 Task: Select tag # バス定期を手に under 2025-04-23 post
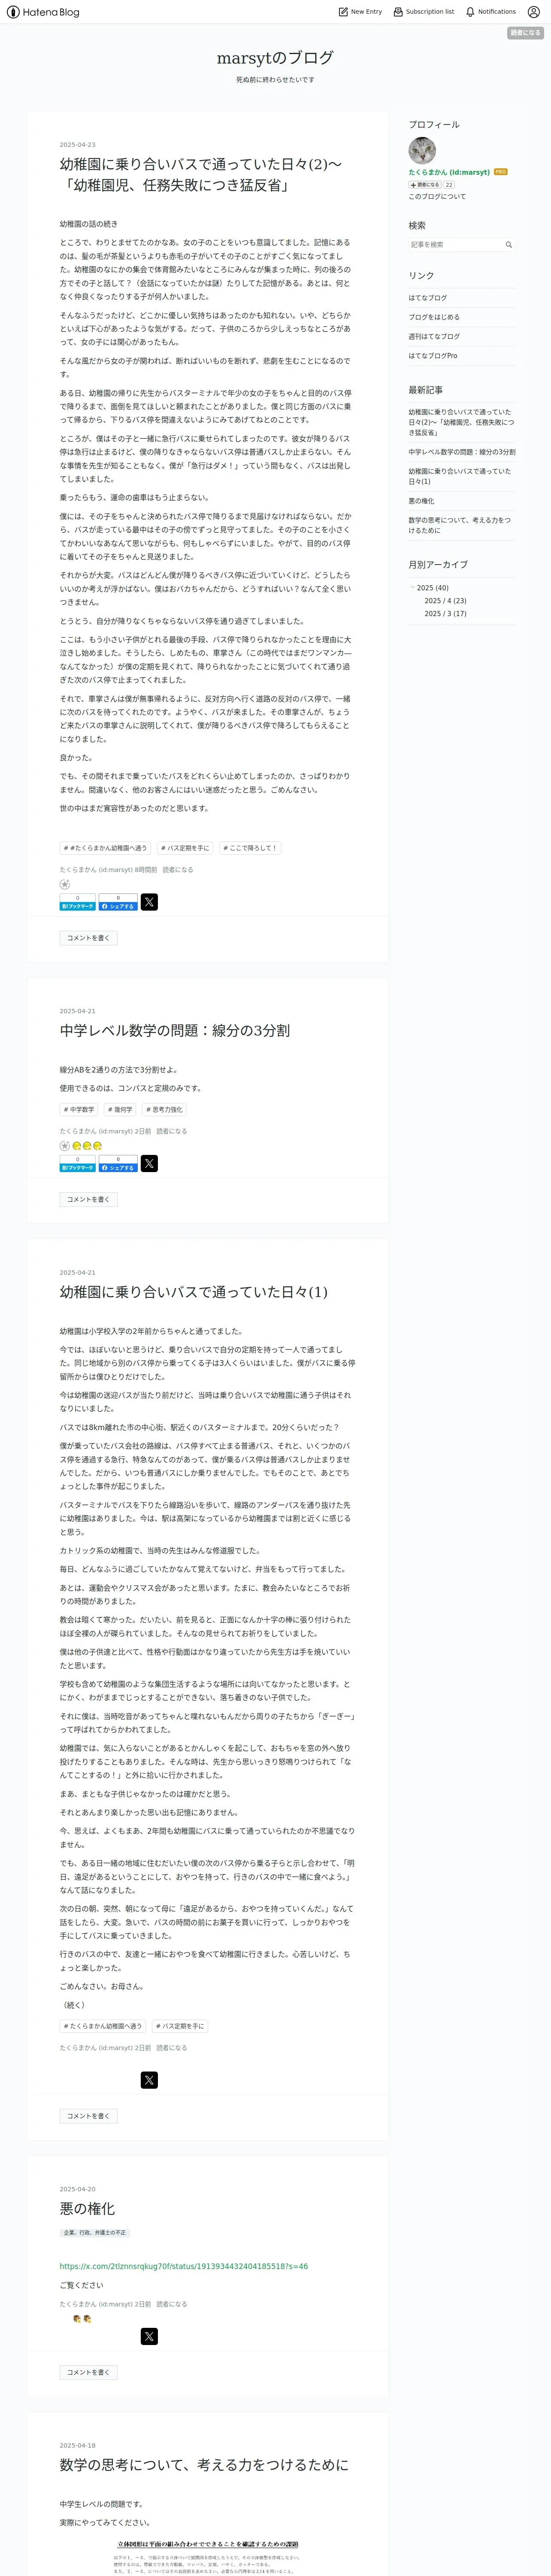[x=185, y=848]
